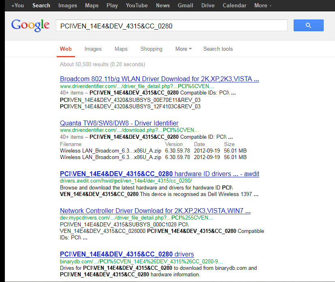Open Images in the black top bar

pos(68,5)
